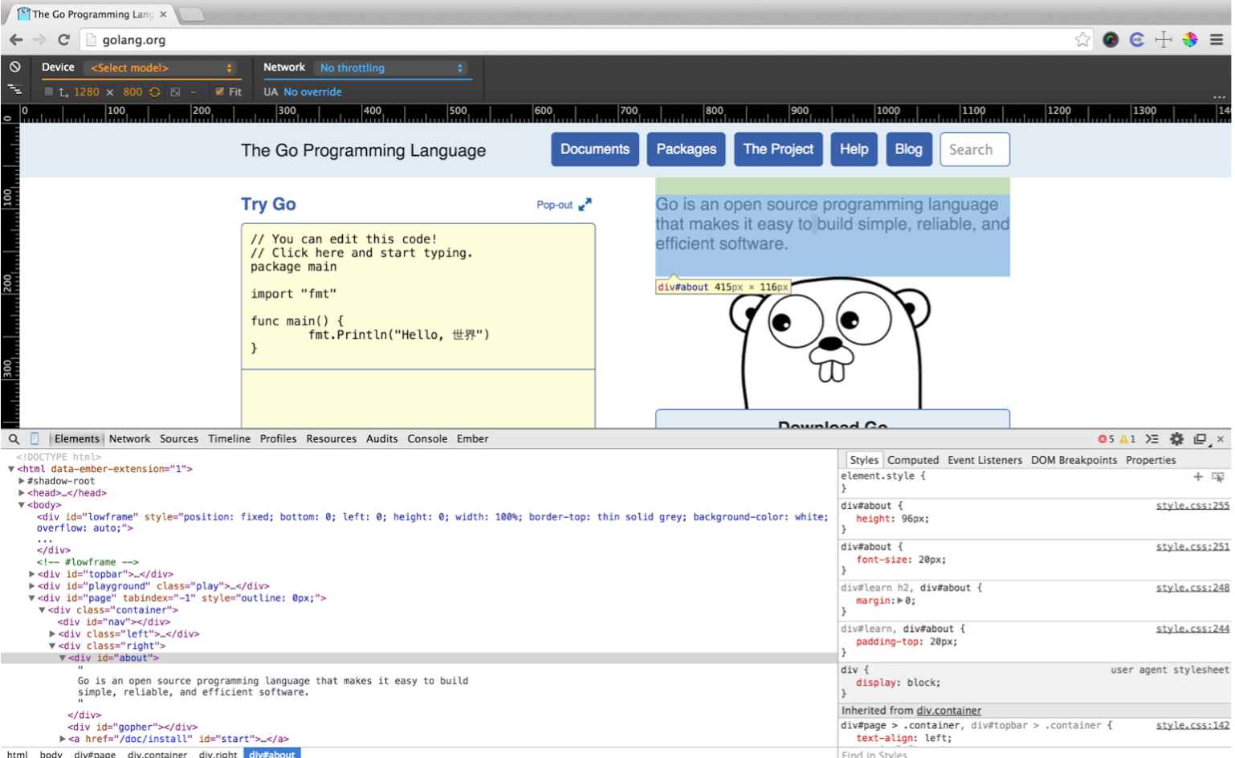
Task: Open the DOM Breakpoints tab
Action: click(1074, 460)
